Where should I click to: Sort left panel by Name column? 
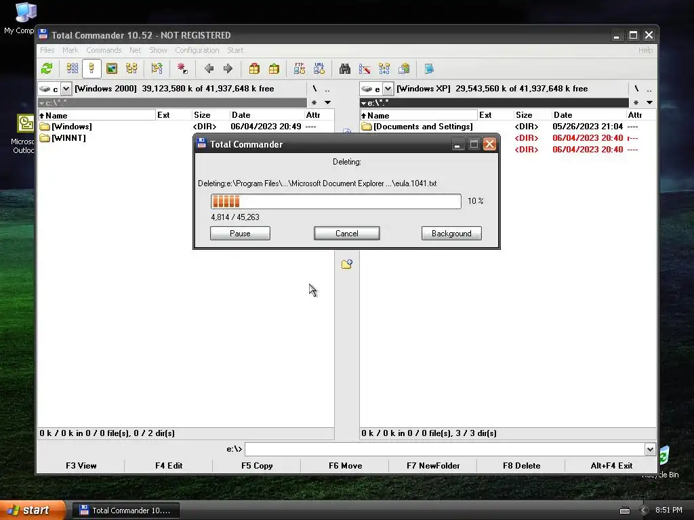pyautogui.click(x=96, y=115)
